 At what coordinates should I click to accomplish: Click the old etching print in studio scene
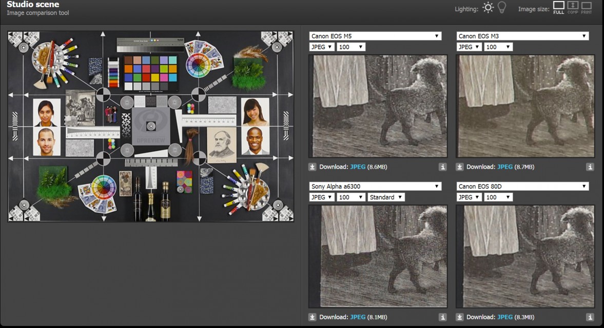(80, 108)
